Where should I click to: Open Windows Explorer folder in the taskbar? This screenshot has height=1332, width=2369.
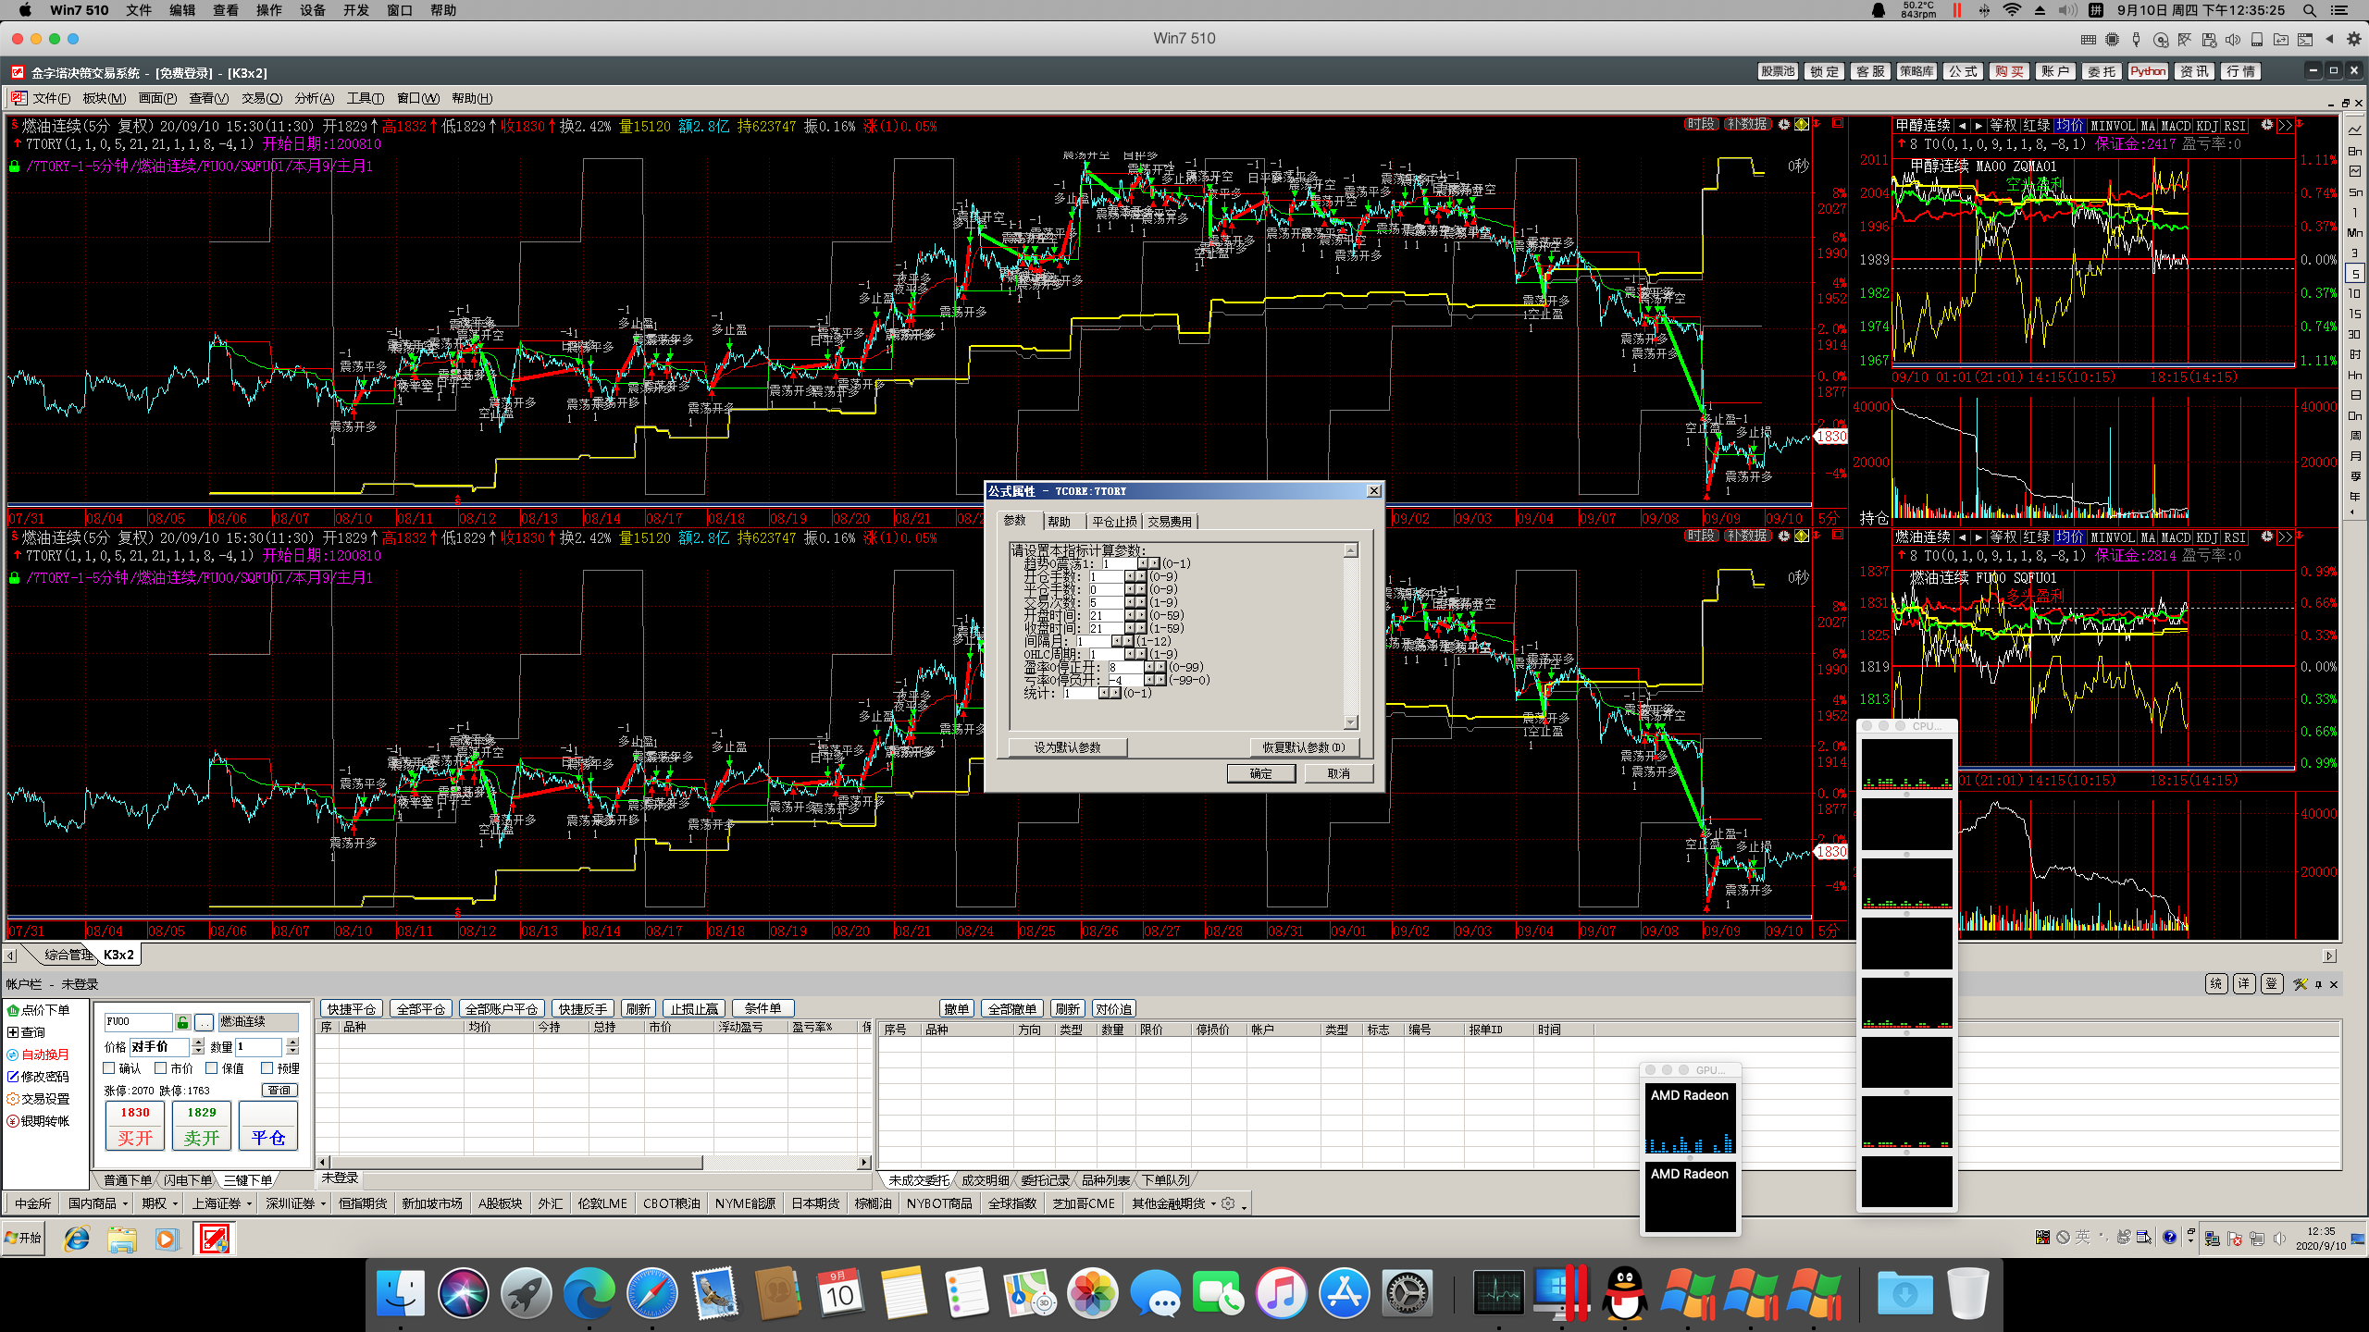pos(121,1239)
